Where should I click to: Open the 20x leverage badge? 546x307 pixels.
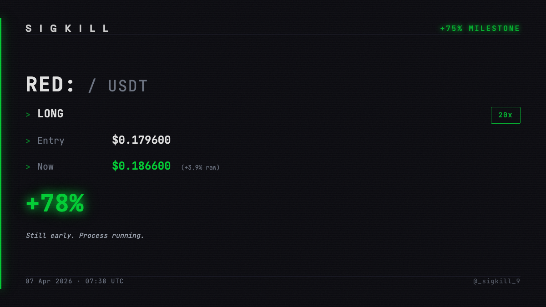click(506, 115)
